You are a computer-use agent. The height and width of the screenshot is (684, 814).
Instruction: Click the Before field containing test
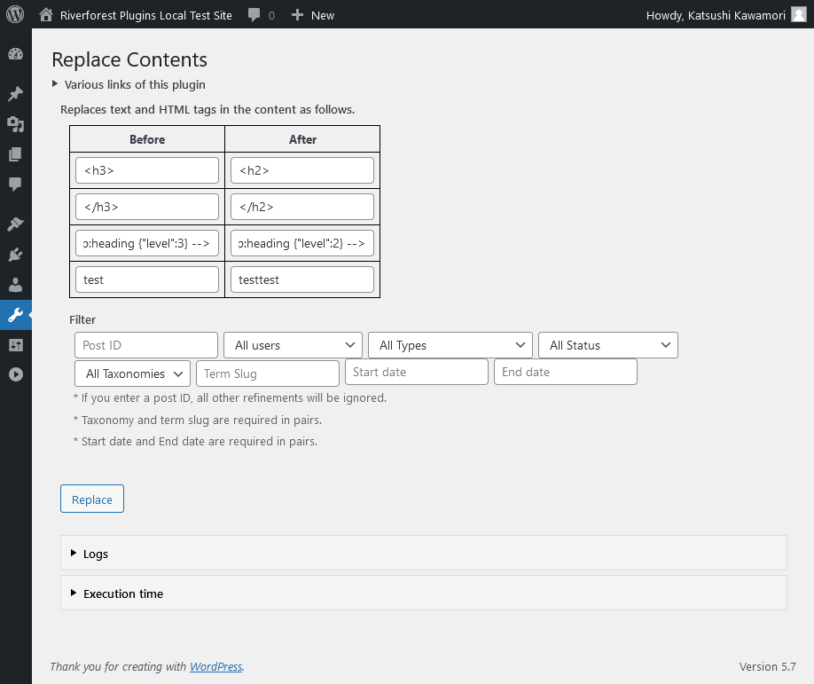[147, 279]
